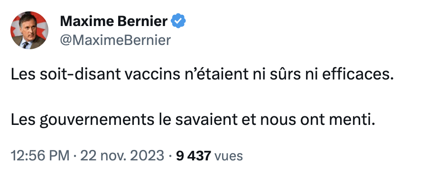Open Maxime Bernier's profile picture
This screenshot has height=176, width=426.
[x=29, y=30]
